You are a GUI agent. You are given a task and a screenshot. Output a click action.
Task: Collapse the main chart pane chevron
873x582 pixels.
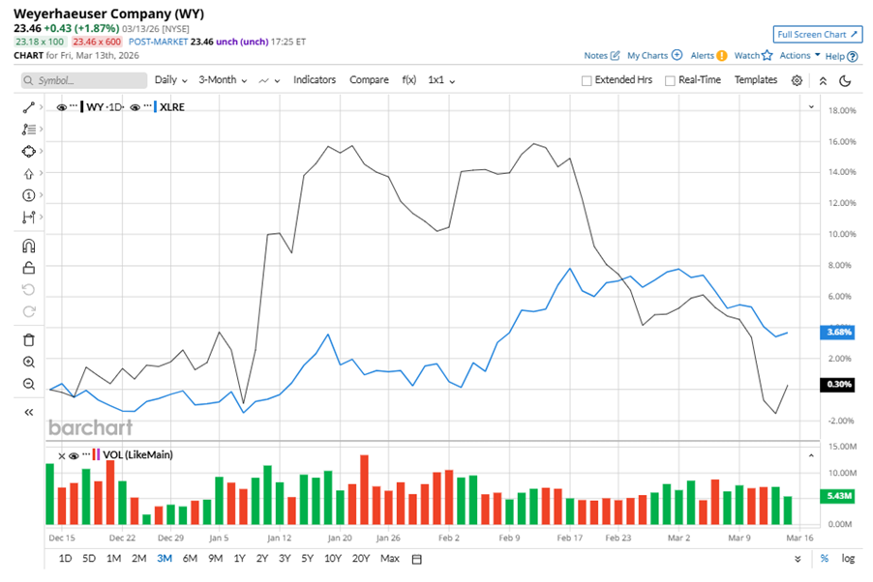tap(811, 107)
